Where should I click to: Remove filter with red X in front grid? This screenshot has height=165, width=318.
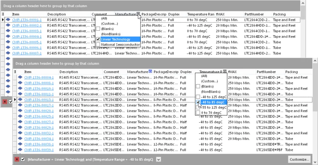click(x=17, y=159)
